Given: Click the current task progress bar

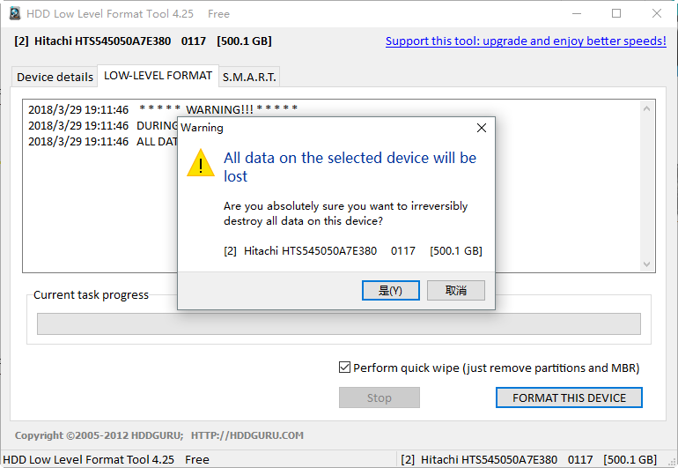Looking at the screenshot, I should click(x=339, y=323).
